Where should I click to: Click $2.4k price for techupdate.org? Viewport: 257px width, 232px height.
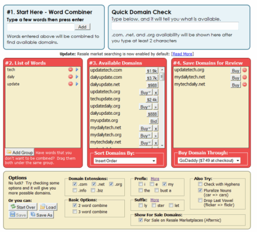click(x=152, y=99)
